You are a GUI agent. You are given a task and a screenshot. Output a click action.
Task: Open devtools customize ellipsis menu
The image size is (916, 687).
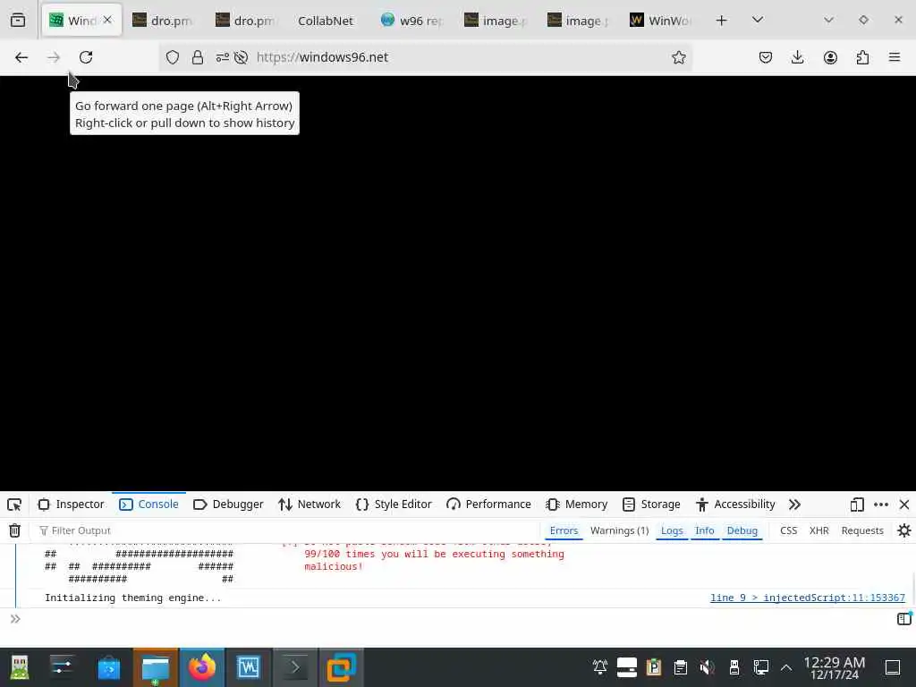point(881,505)
